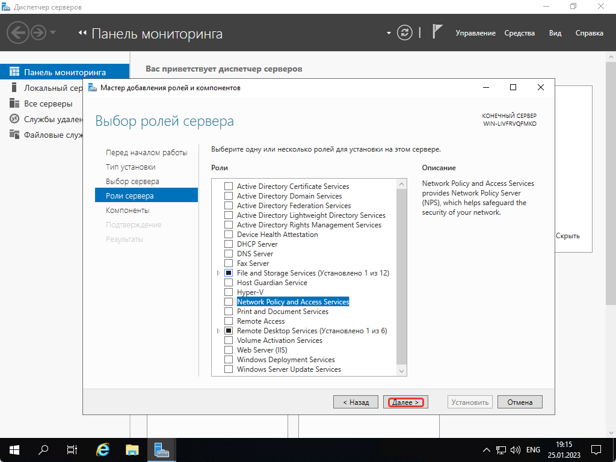Select Active Directory Federation Services text

pyautogui.click(x=294, y=206)
